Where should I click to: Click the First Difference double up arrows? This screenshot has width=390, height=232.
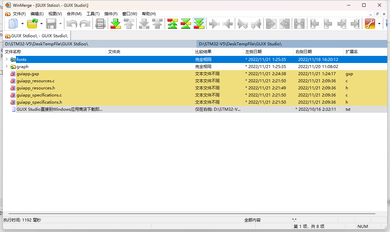coord(172,24)
